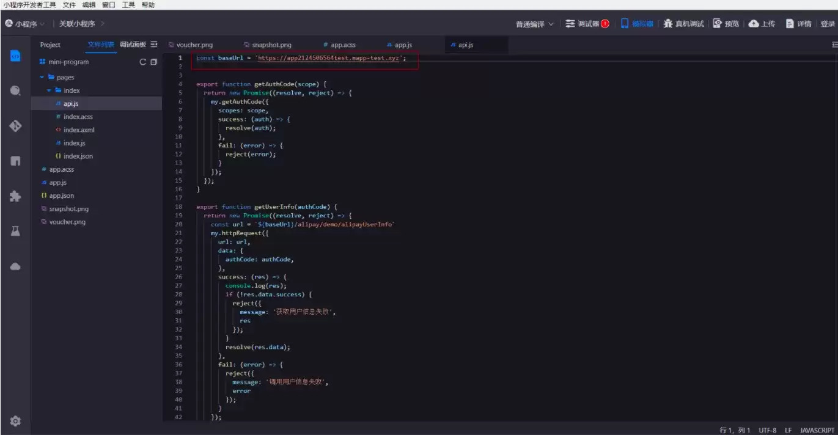838x435 pixels.
Task: Open the code editor sidebar icon
Action: coord(15,56)
